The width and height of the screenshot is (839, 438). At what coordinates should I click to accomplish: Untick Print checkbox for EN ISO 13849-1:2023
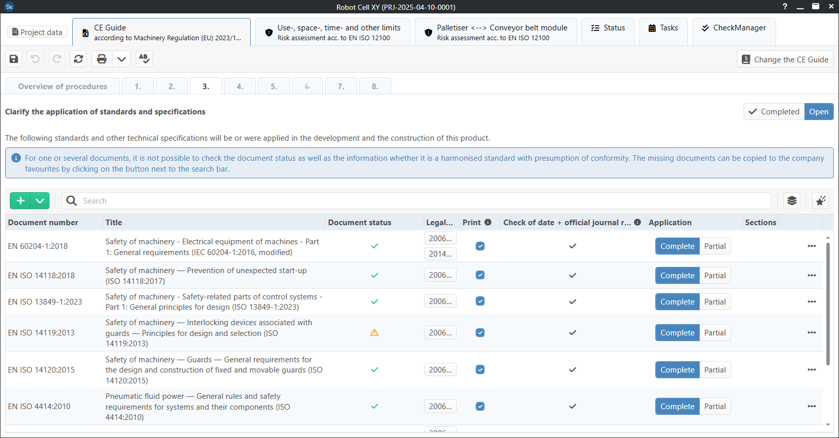[x=480, y=301]
